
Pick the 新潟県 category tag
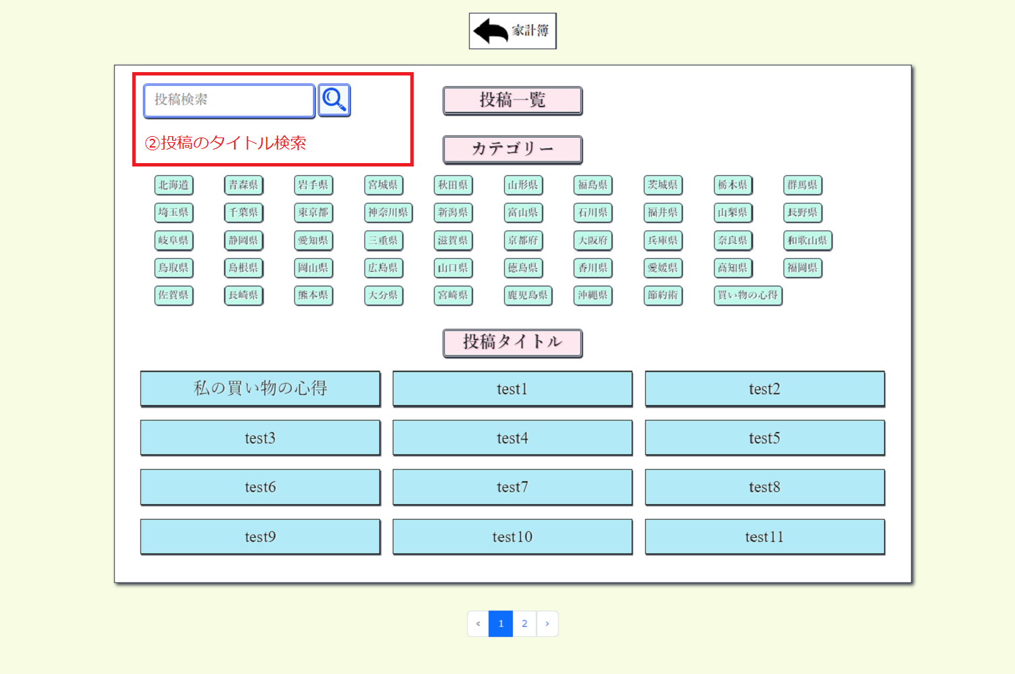pyautogui.click(x=454, y=213)
